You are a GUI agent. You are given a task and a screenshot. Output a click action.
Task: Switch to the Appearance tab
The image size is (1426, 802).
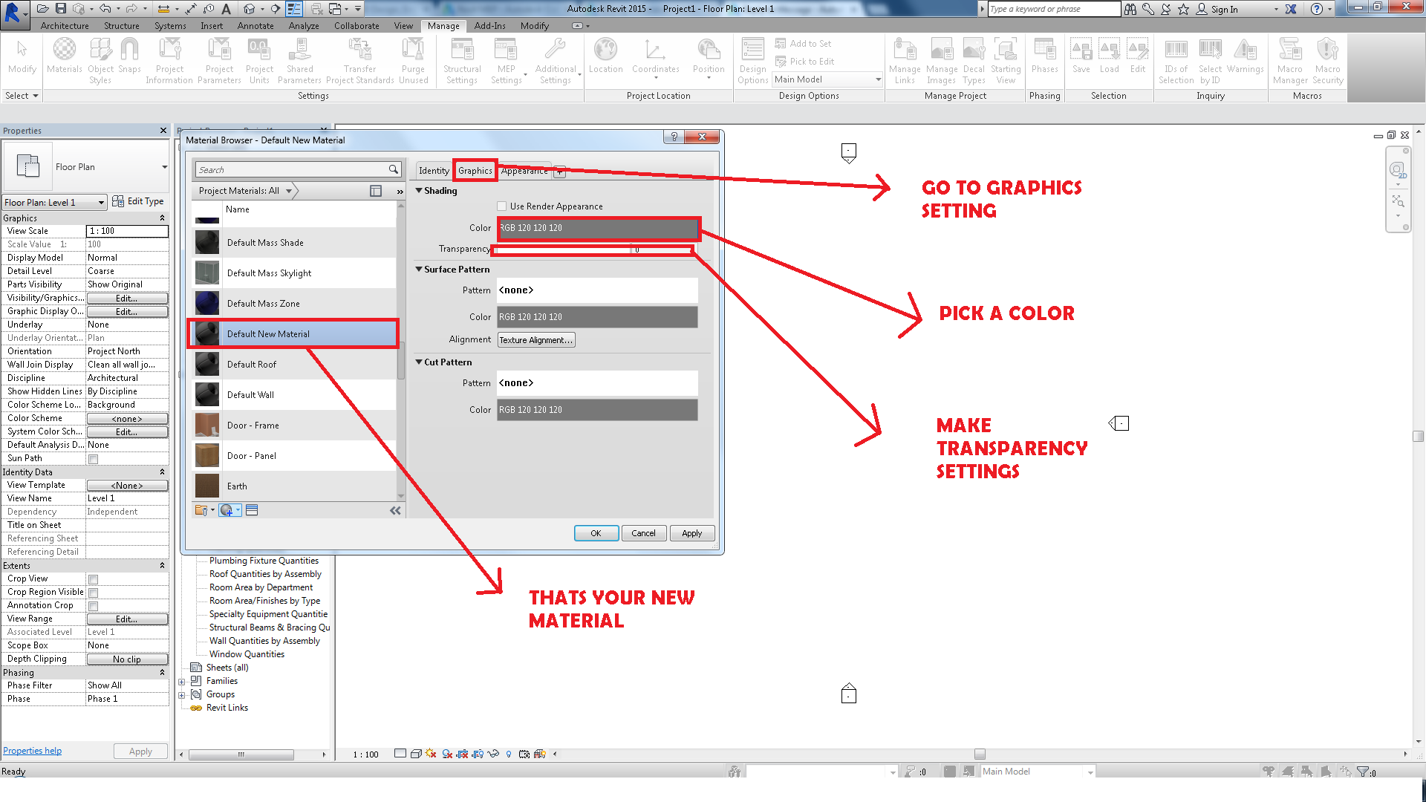(524, 170)
